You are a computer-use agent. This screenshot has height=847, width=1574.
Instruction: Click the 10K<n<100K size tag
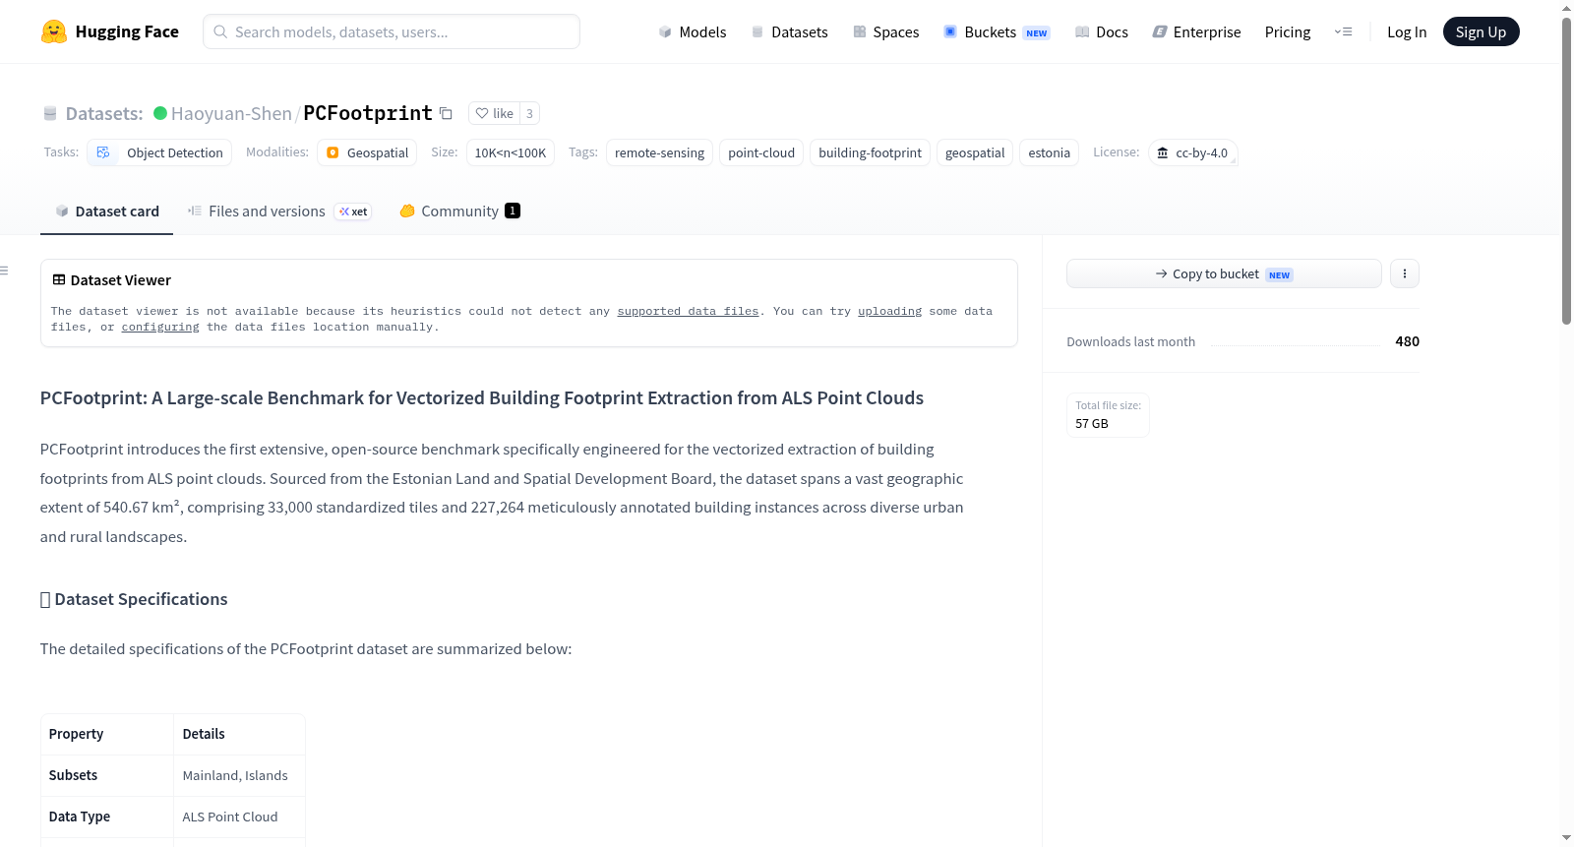(511, 152)
